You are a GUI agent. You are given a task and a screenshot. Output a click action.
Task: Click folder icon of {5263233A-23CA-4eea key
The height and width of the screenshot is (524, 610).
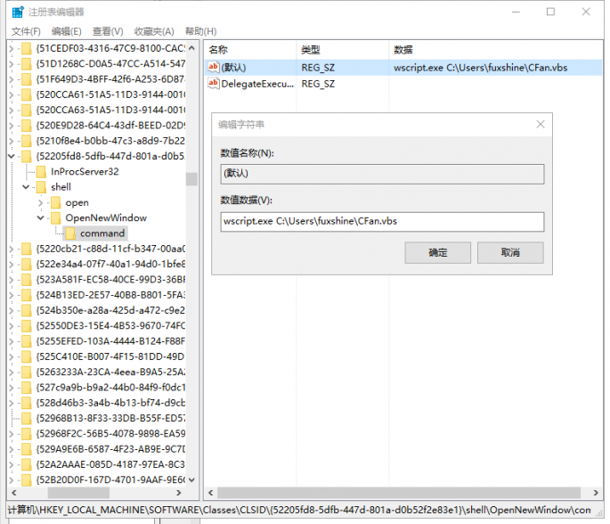point(26,372)
